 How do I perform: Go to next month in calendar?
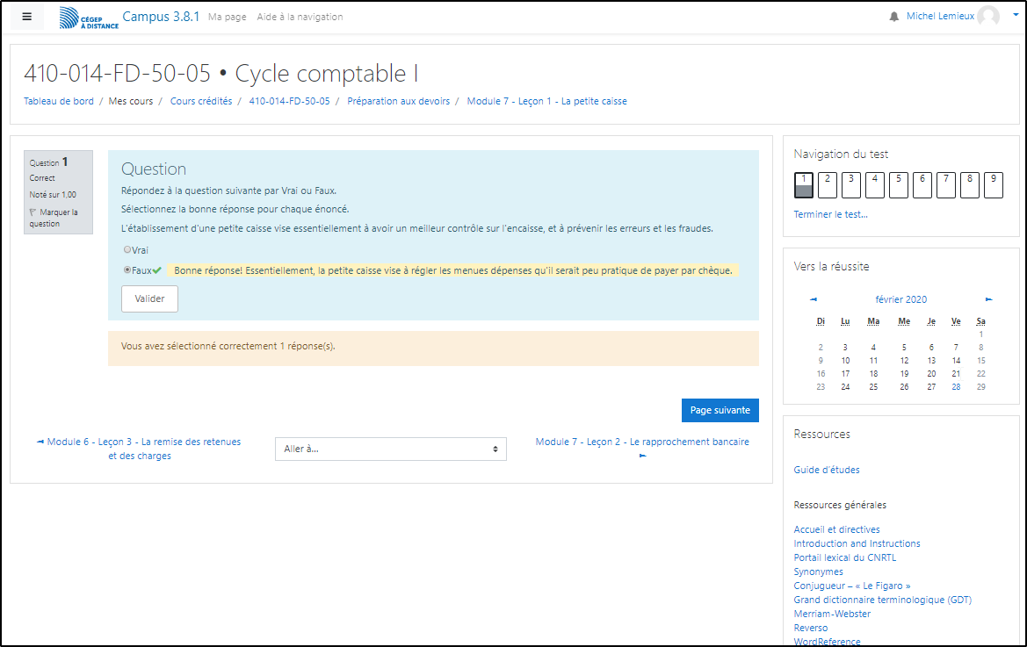(988, 299)
